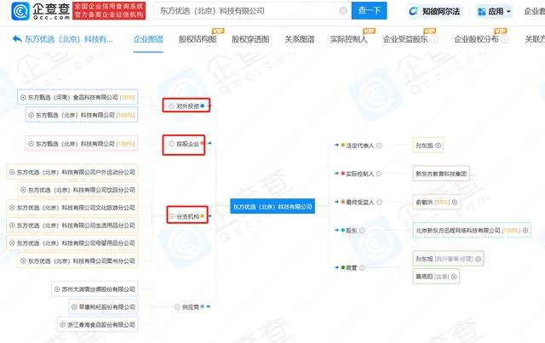The width and height of the screenshot is (545, 343).
Task: Click the yellow dot on the 分支机构 node
Action: [203, 216]
